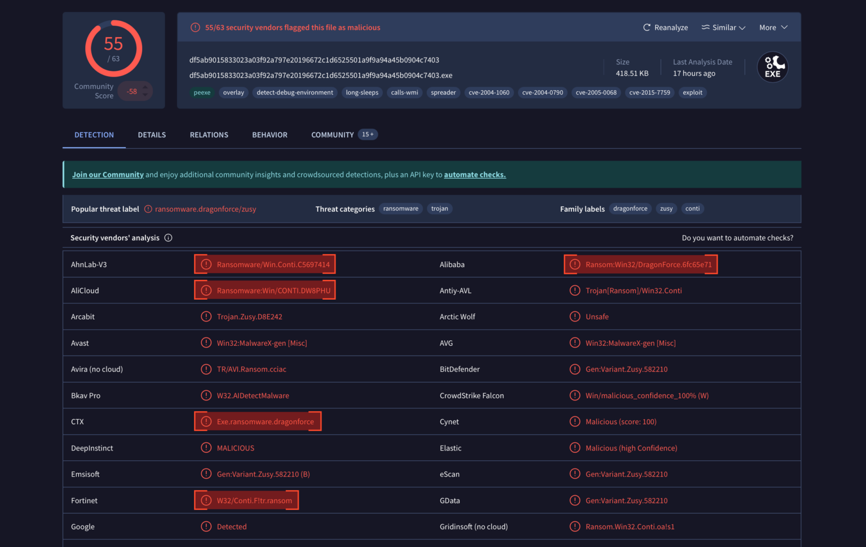Expand the Similar options dropdown
866x547 pixels.
click(723, 27)
